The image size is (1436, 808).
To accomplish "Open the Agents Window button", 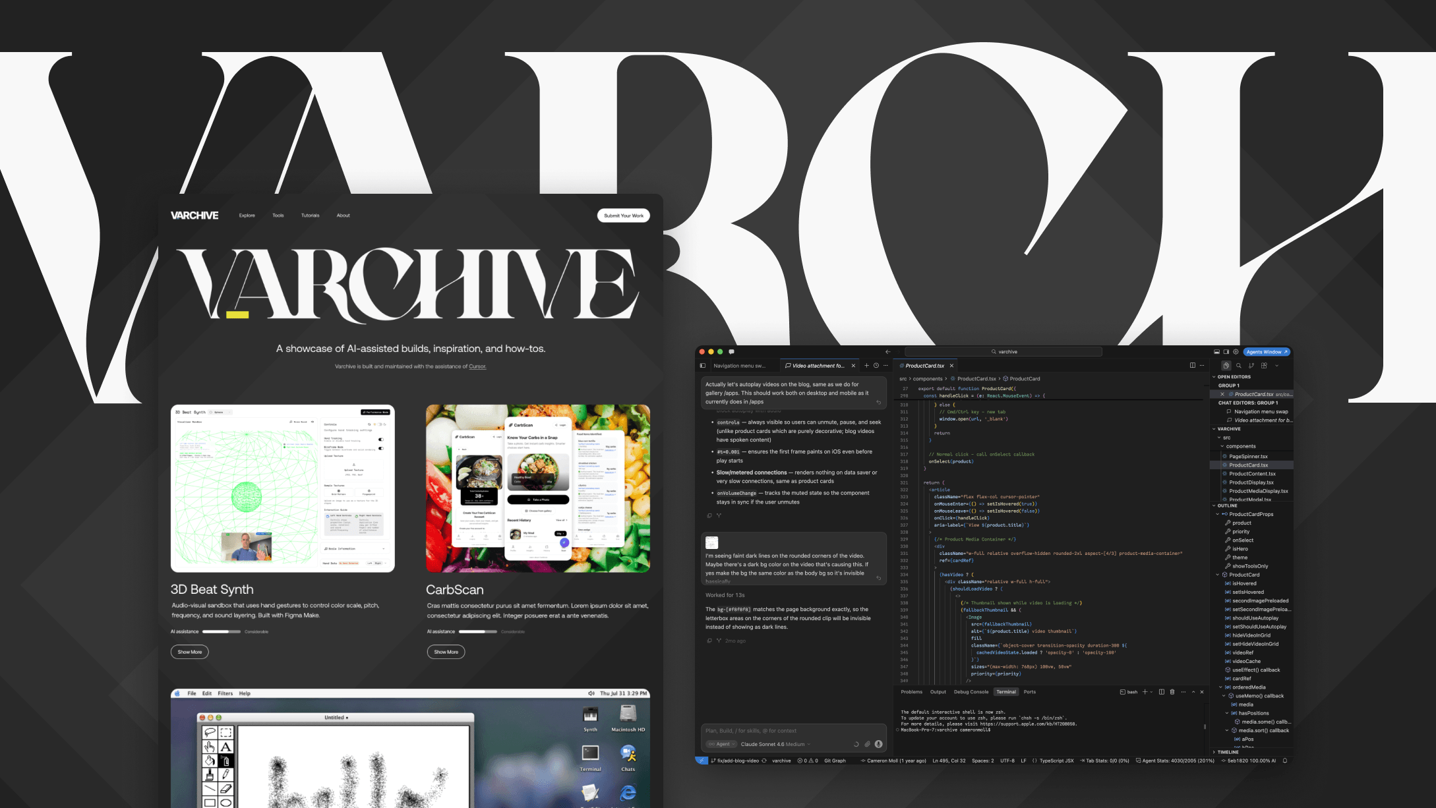I will (1267, 352).
